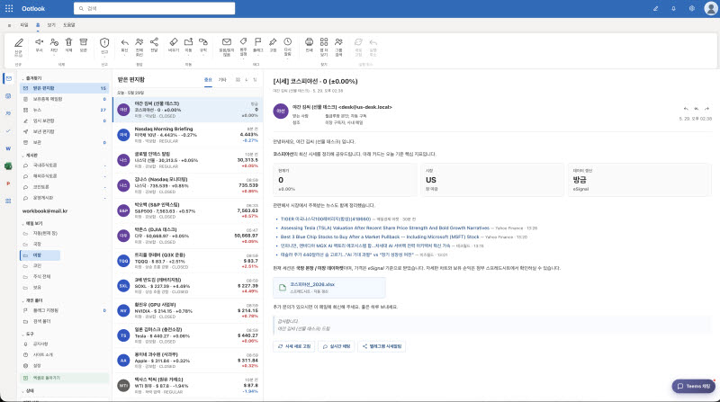Click the 엑셀로 돌아가기 button in sidebar
Image resolution: width=720 pixels, height=402 pixels.
pyautogui.click(x=64, y=378)
